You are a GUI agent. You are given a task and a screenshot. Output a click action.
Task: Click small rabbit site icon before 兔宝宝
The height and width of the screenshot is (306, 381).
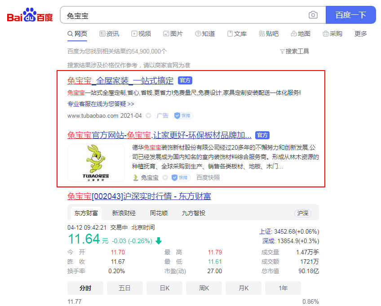tap(135, 177)
